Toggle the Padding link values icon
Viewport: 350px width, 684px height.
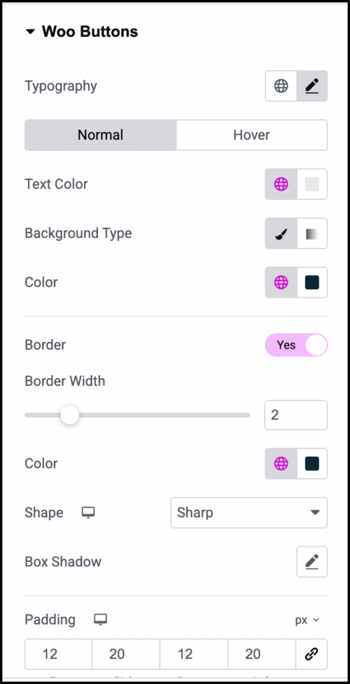pos(312,655)
